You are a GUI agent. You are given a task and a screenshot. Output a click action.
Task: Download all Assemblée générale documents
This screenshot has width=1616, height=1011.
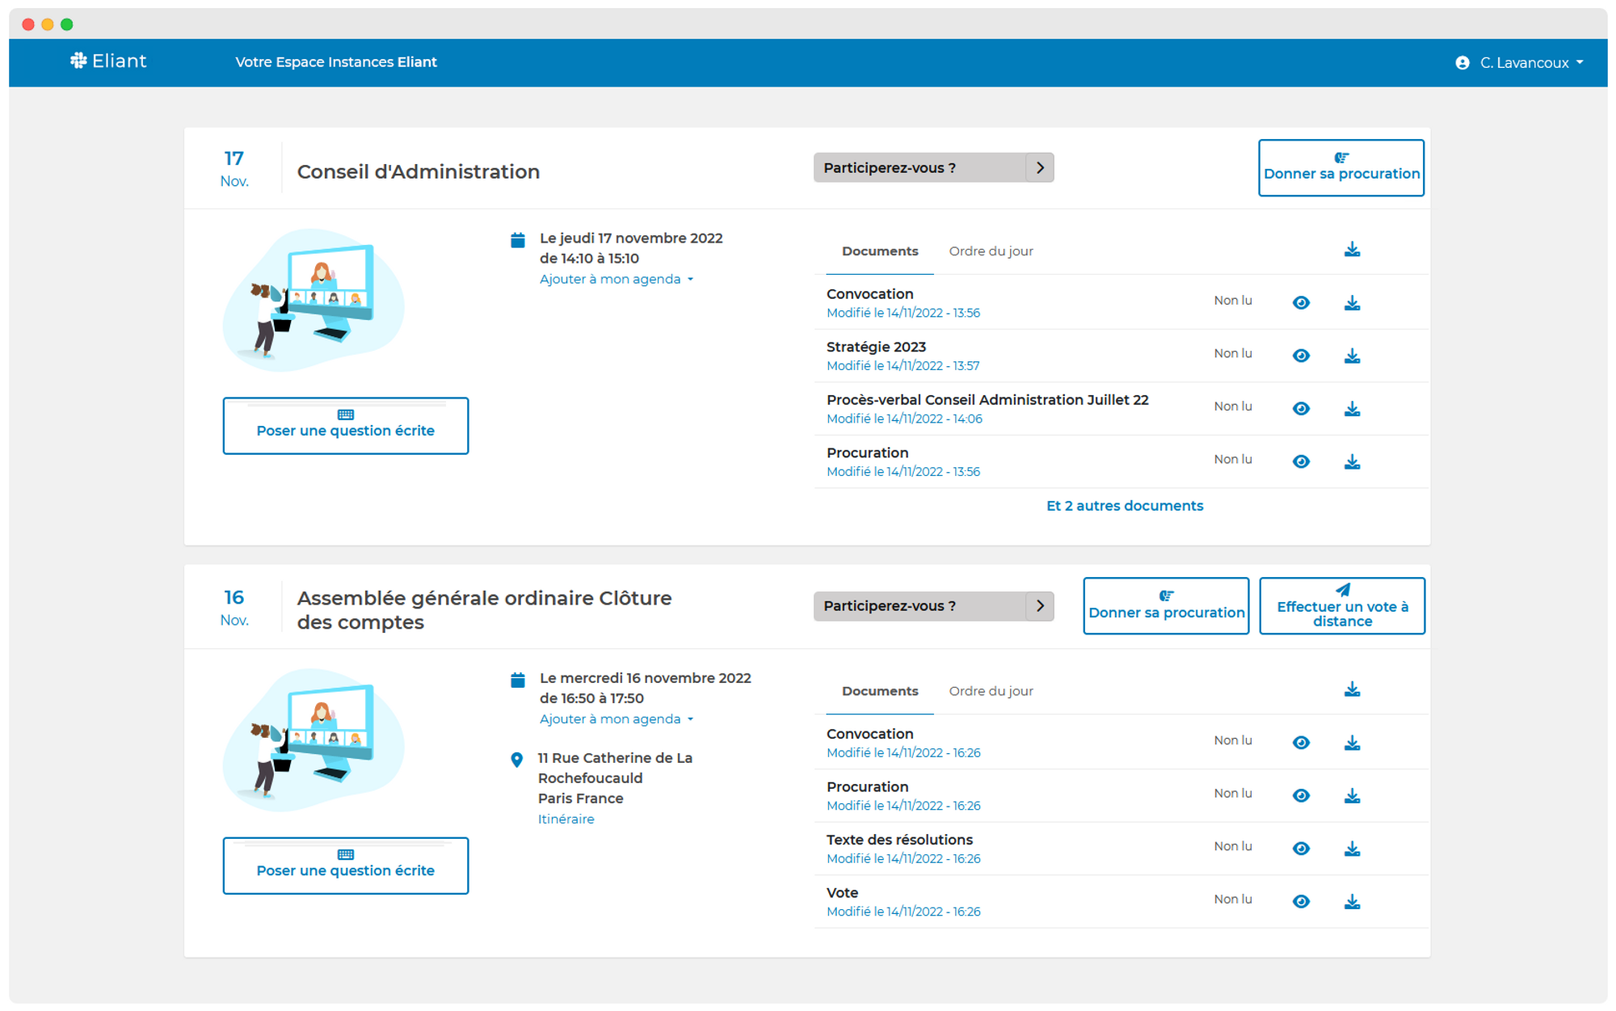click(1352, 689)
